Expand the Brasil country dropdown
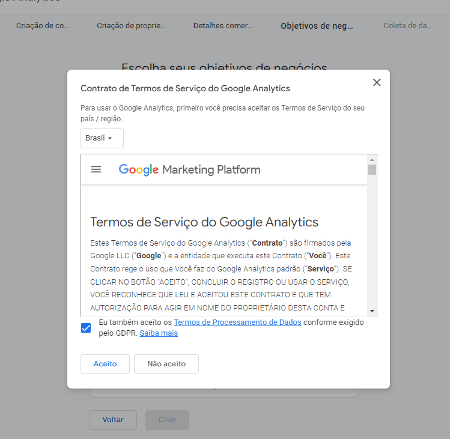450x439 pixels. click(x=102, y=138)
